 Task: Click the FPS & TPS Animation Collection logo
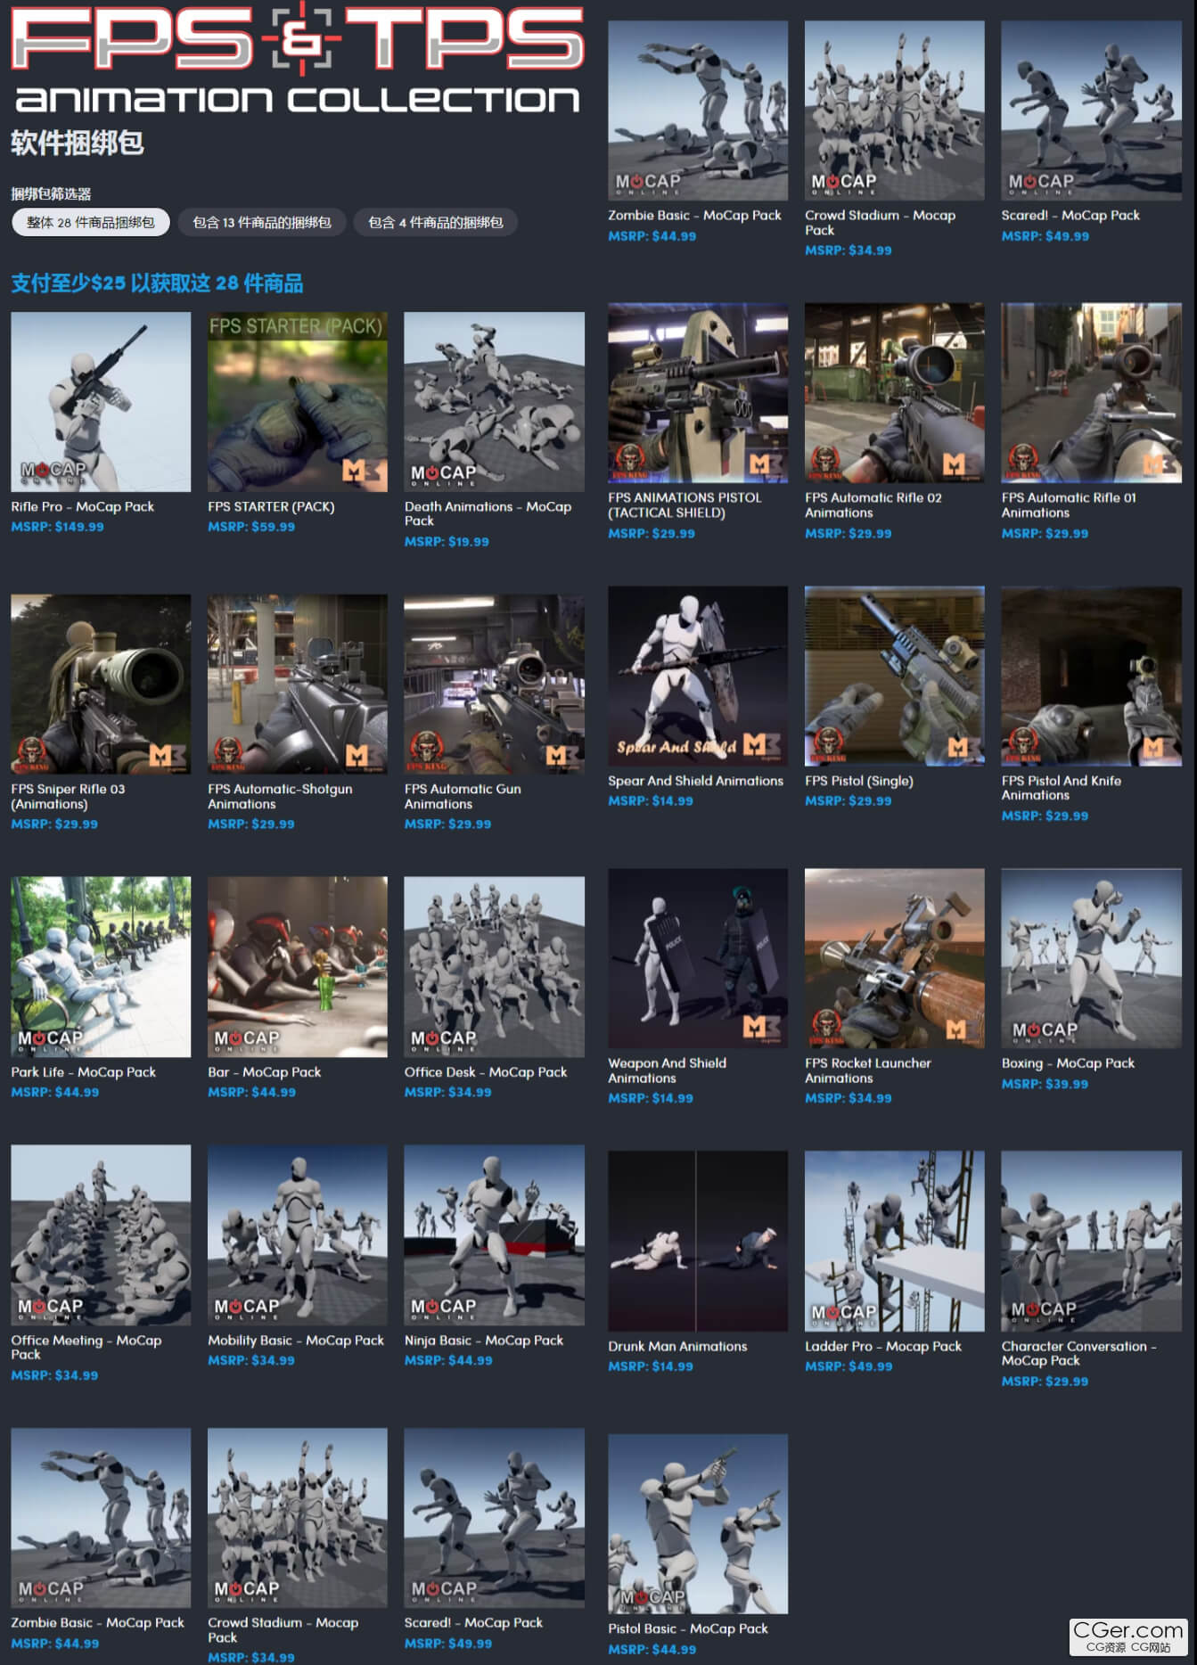(298, 59)
